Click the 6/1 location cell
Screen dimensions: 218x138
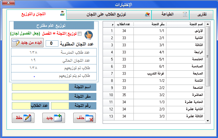tap(150, 66)
